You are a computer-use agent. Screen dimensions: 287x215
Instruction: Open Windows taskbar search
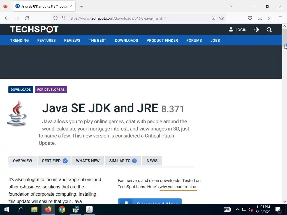point(20,209)
